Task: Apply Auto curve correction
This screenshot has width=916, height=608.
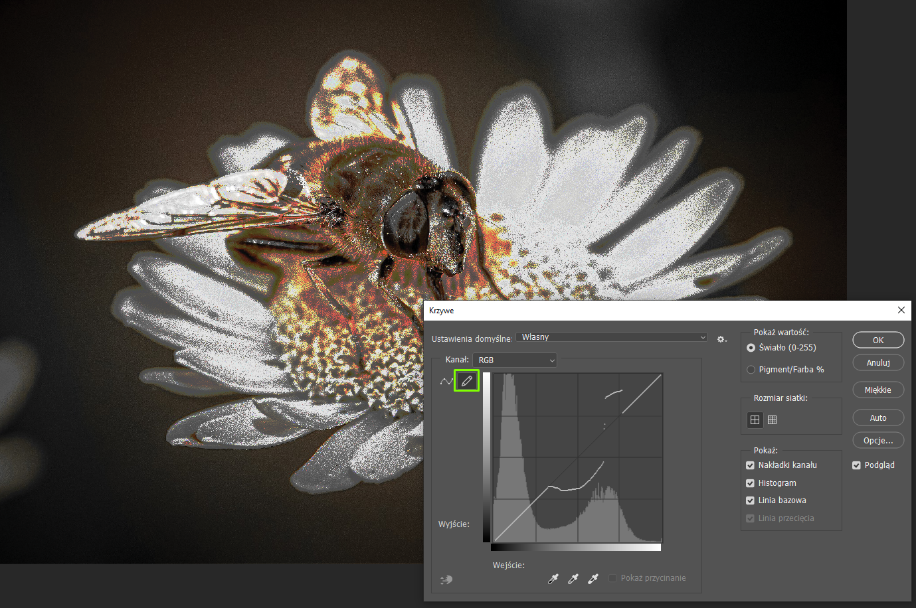Action: coord(878,418)
